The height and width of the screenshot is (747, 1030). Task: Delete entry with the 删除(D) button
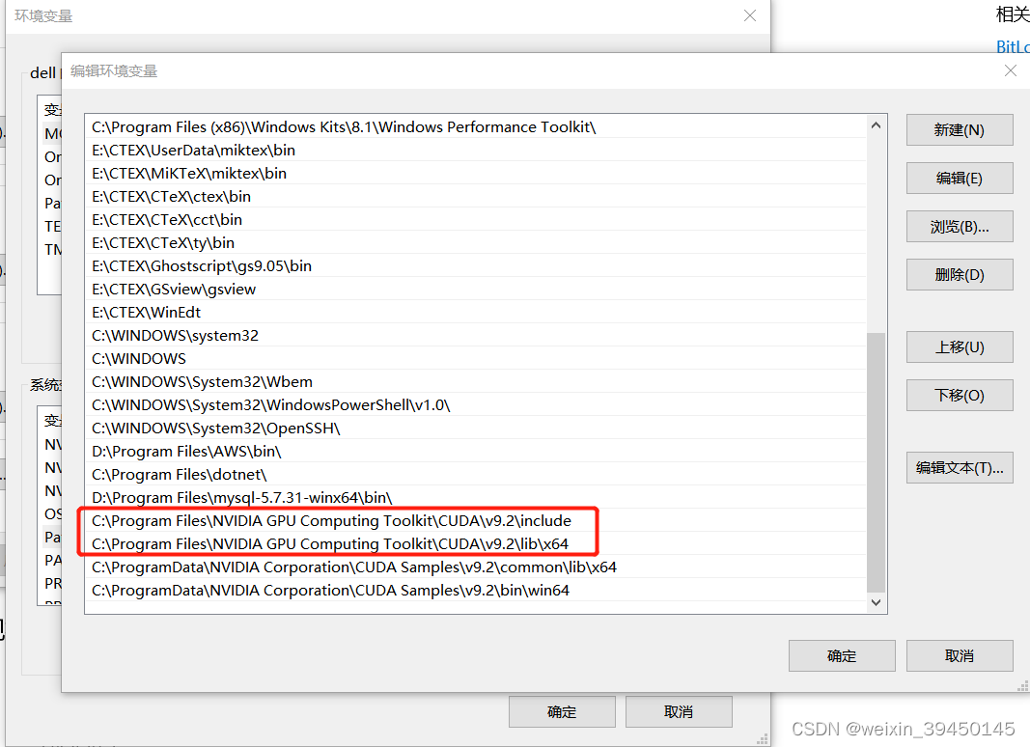point(960,275)
